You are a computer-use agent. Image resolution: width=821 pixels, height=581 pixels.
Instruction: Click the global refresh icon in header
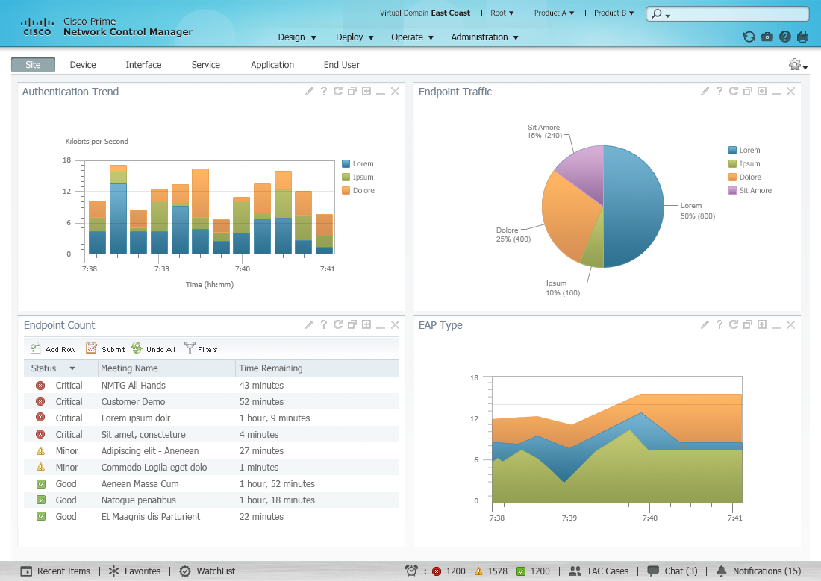point(749,37)
